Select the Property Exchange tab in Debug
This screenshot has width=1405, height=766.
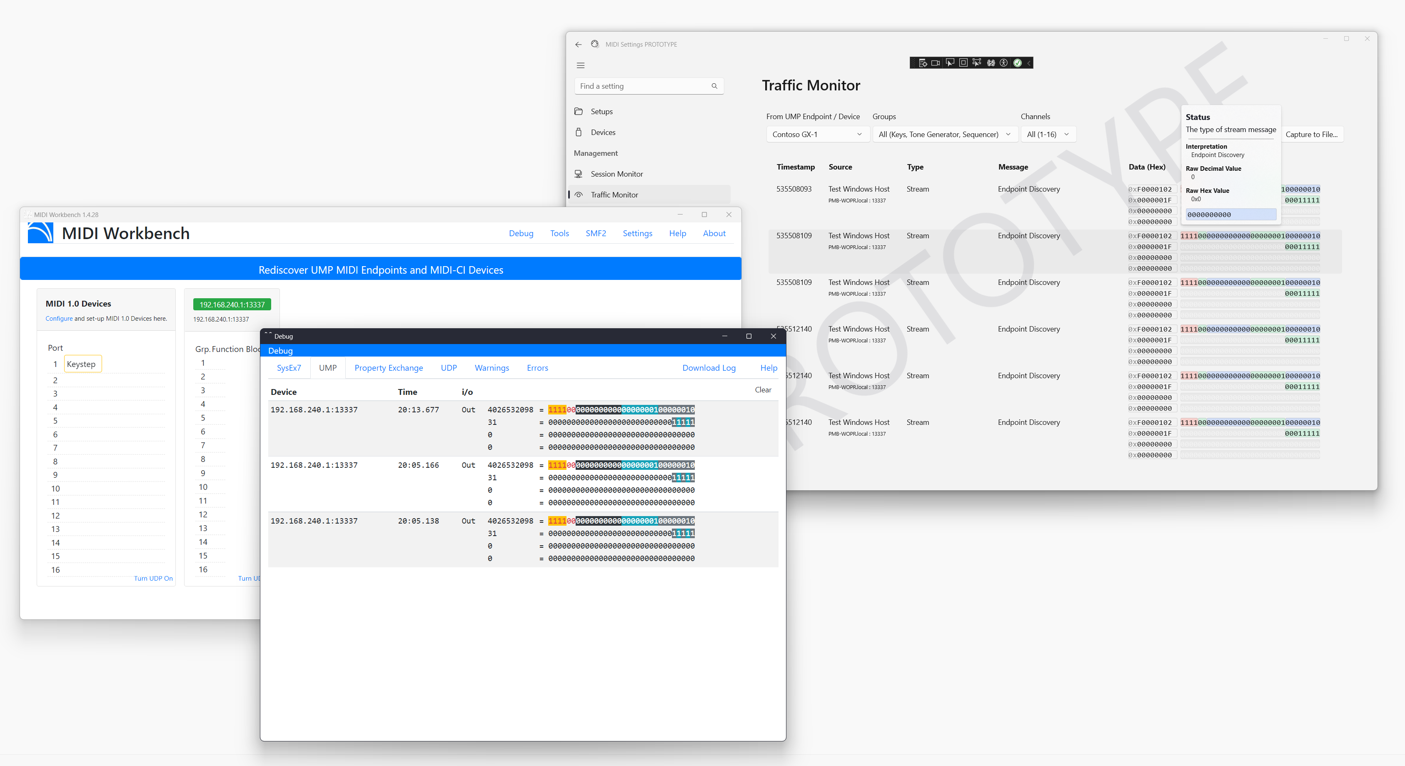pos(389,368)
